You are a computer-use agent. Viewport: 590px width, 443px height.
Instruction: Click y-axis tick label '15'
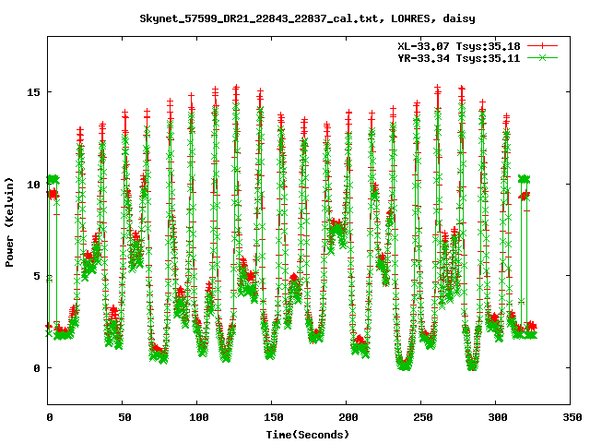(33, 92)
